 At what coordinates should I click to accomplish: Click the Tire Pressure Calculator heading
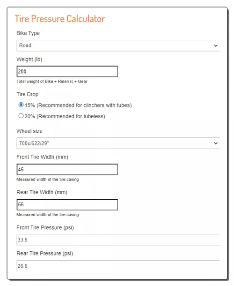pos(60,19)
